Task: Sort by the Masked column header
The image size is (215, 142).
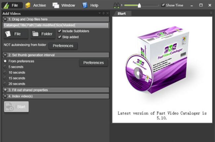Action: pos(69,25)
